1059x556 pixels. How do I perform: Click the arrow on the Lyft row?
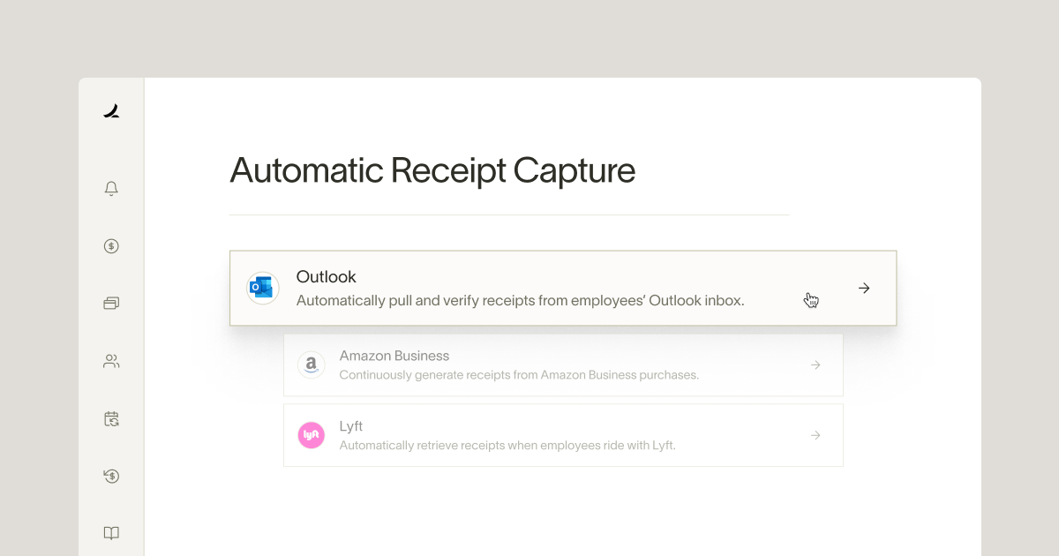[815, 434]
